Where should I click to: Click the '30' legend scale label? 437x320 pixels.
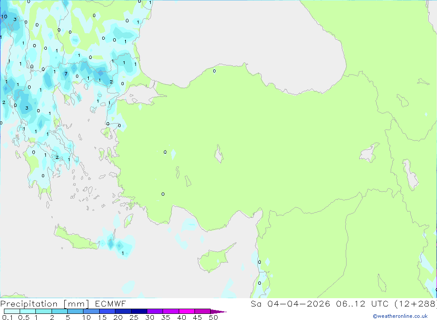click(149, 317)
